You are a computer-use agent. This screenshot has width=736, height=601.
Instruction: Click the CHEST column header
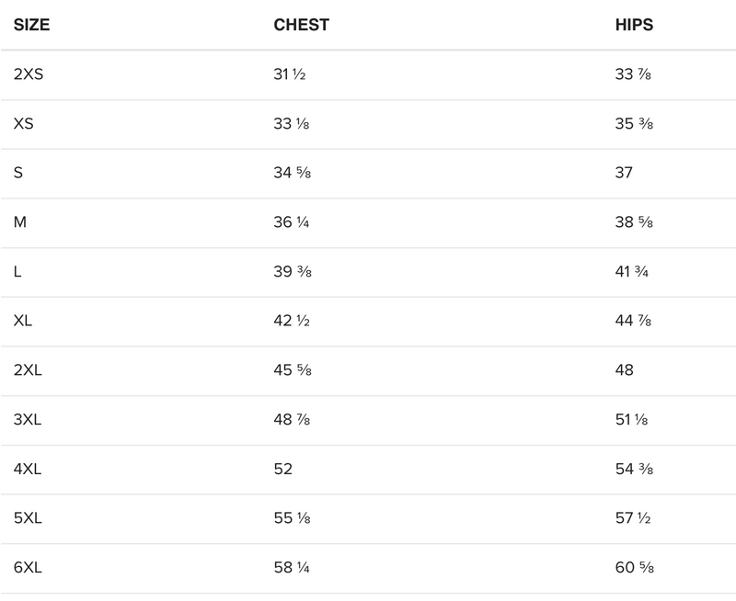pyautogui.click(x=301, y=25)
